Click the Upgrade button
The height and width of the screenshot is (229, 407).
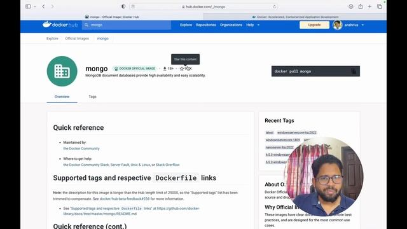click(x=314, y=25)
